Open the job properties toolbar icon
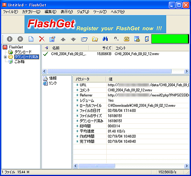The height and width of the screenshot is (176, 191). tap(52, 39)
